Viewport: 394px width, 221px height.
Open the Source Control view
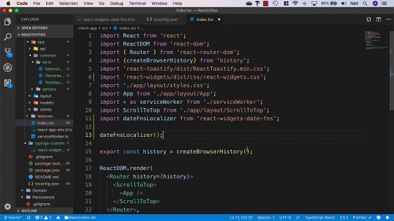[x=8, y=52]
